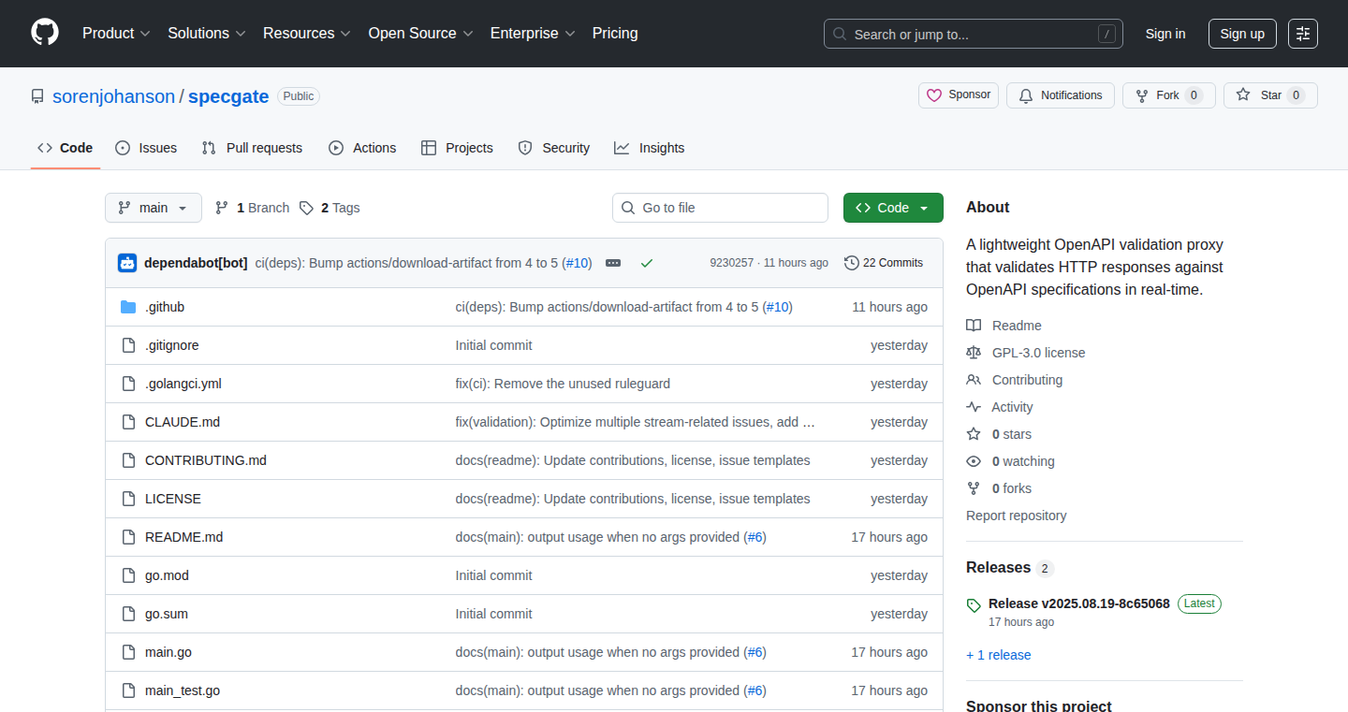This screenshot has width=1348, height=712.
Task: Open the Contributing sidebar link
Action: 1014,380
